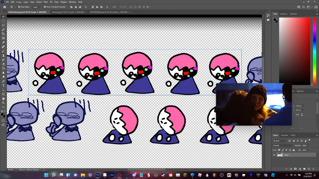
Task: Open Normal blend mode dropdown
Action: coord(283,145)
